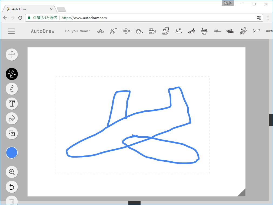Click the vertical scrollbar thumb
Screen dimensions: 273x205
(x=271, y=120)
